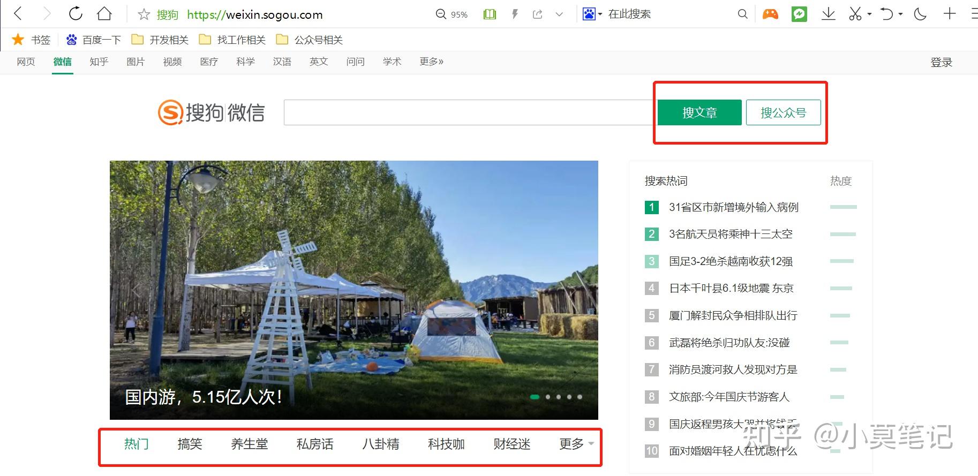Open the 找工作相关 bookmark folder
Viewport: 978px width, 476px height.
232,40
